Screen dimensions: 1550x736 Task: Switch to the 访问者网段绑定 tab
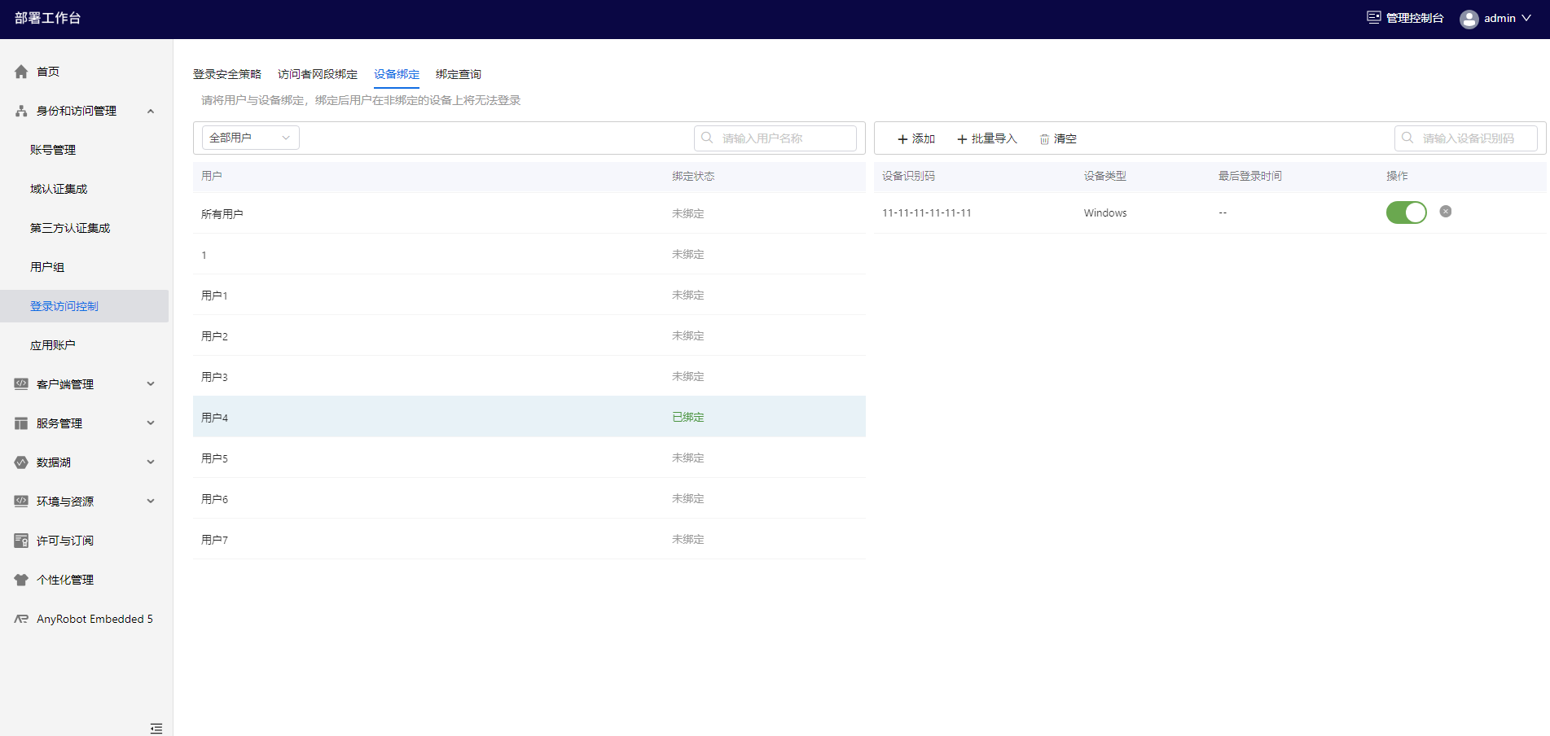point(318,74)
